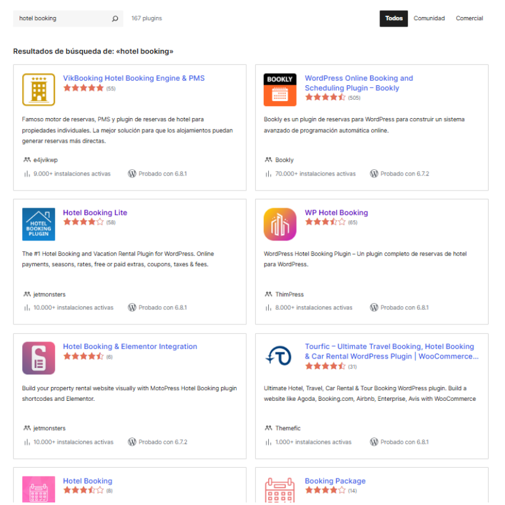The image size is (505, 505).
Task: Click WordPress logo in VikBooking card
Action: [132, 174]
